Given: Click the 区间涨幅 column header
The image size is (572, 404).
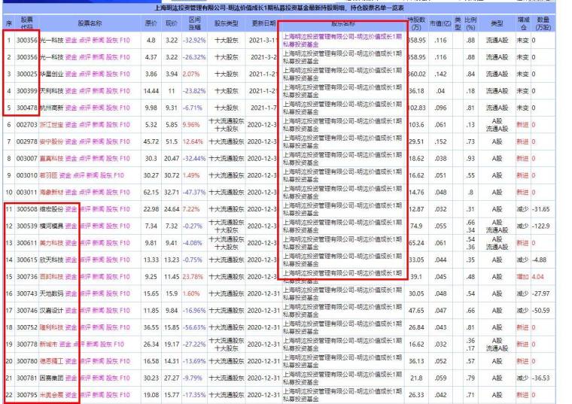Looking at the screenshot, I should 194,23.
